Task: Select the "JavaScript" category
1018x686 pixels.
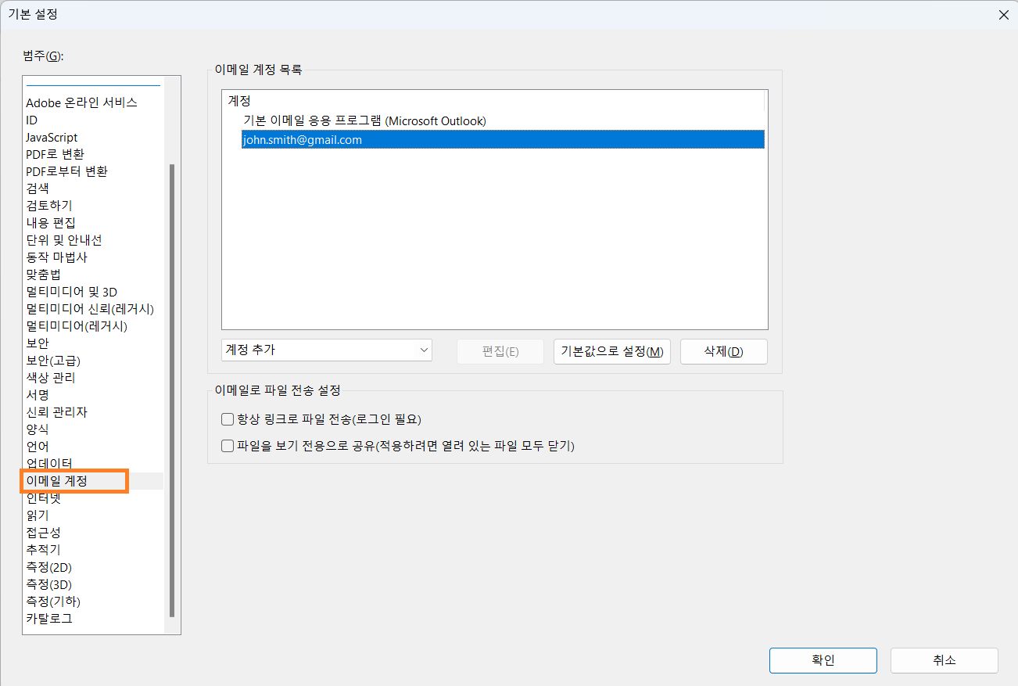Action: [52, 137]
